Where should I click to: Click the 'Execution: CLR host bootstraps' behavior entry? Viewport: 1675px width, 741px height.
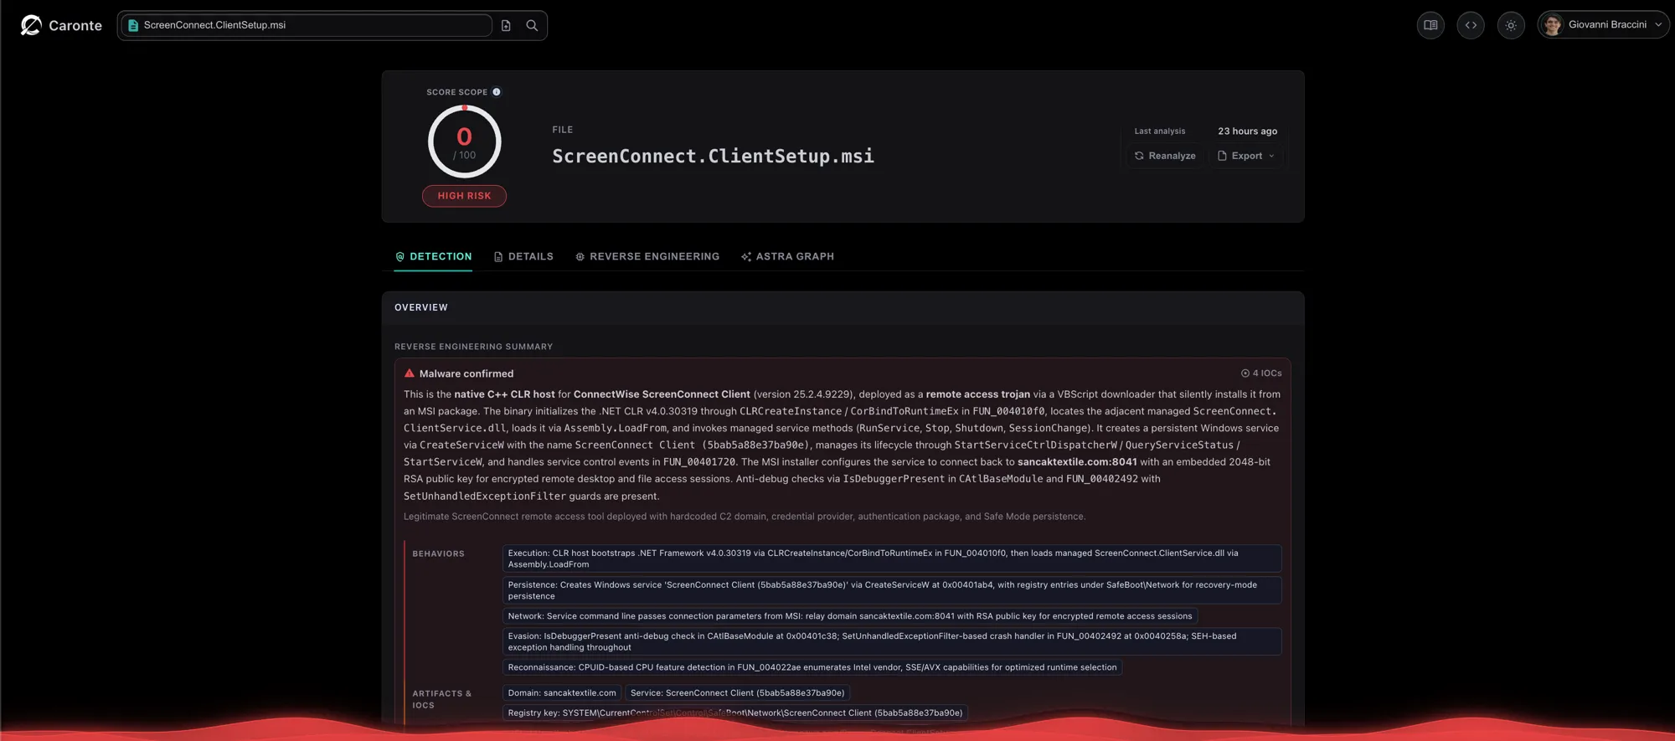(x=892, y=558)
